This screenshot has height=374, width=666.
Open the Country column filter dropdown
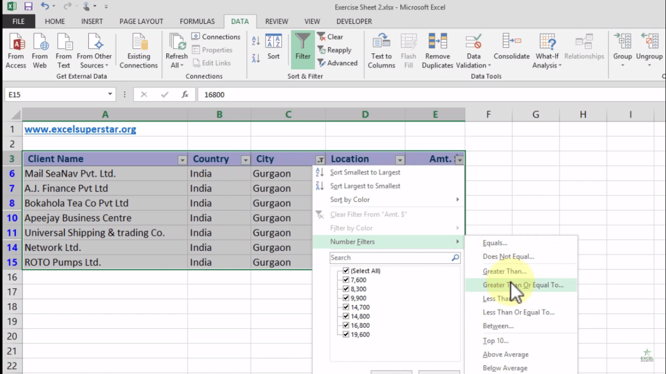pos(246,159)
